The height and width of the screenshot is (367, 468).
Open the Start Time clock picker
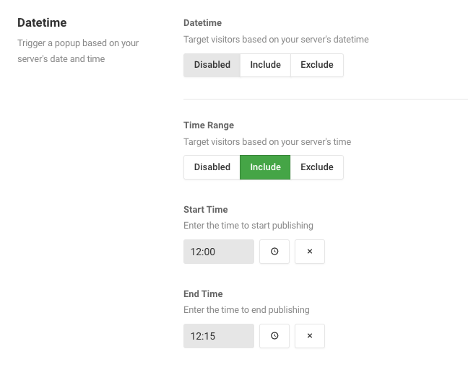click(274, 252)
